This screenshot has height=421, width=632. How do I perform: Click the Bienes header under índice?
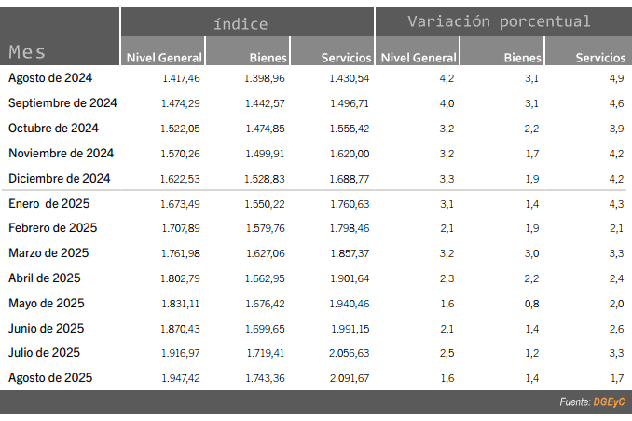click(x=268, y=58)
